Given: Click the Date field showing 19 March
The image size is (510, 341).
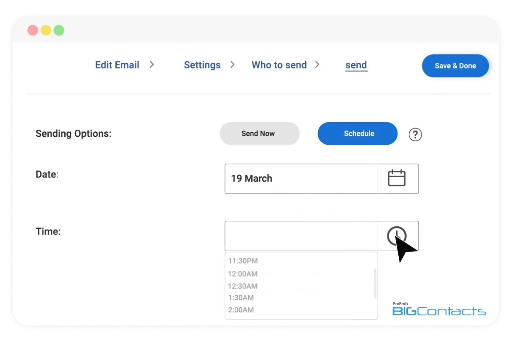Looking at the screenshot, I should [301, 178].
